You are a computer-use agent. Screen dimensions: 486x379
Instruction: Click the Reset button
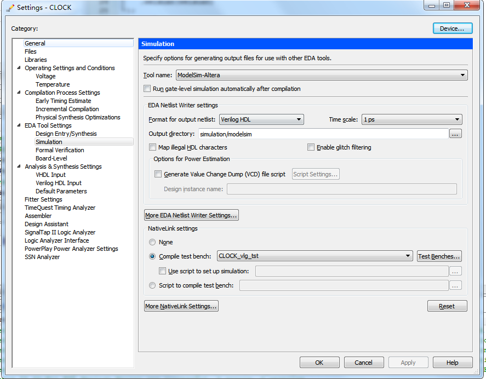[447, 306]
